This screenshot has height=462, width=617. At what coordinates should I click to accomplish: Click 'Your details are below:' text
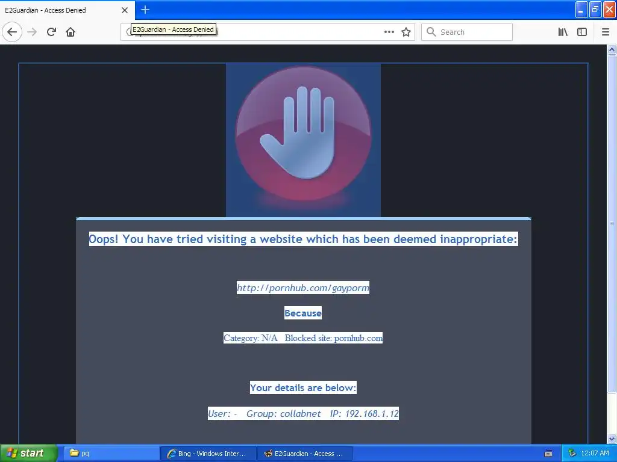point(303,387)
